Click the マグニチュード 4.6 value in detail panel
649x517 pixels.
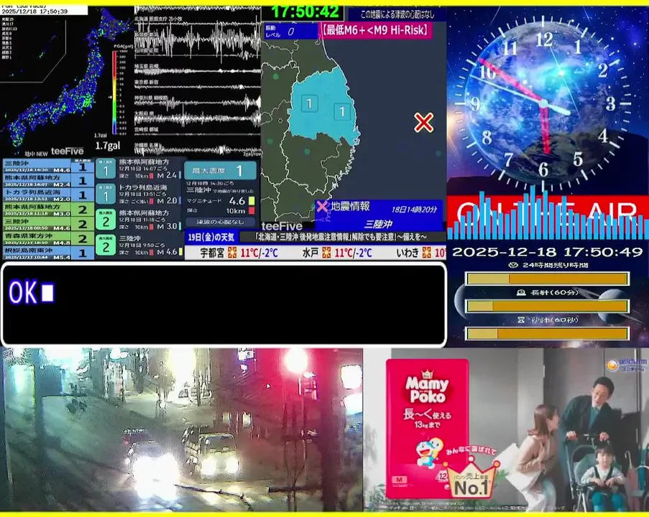pos(236,201)
